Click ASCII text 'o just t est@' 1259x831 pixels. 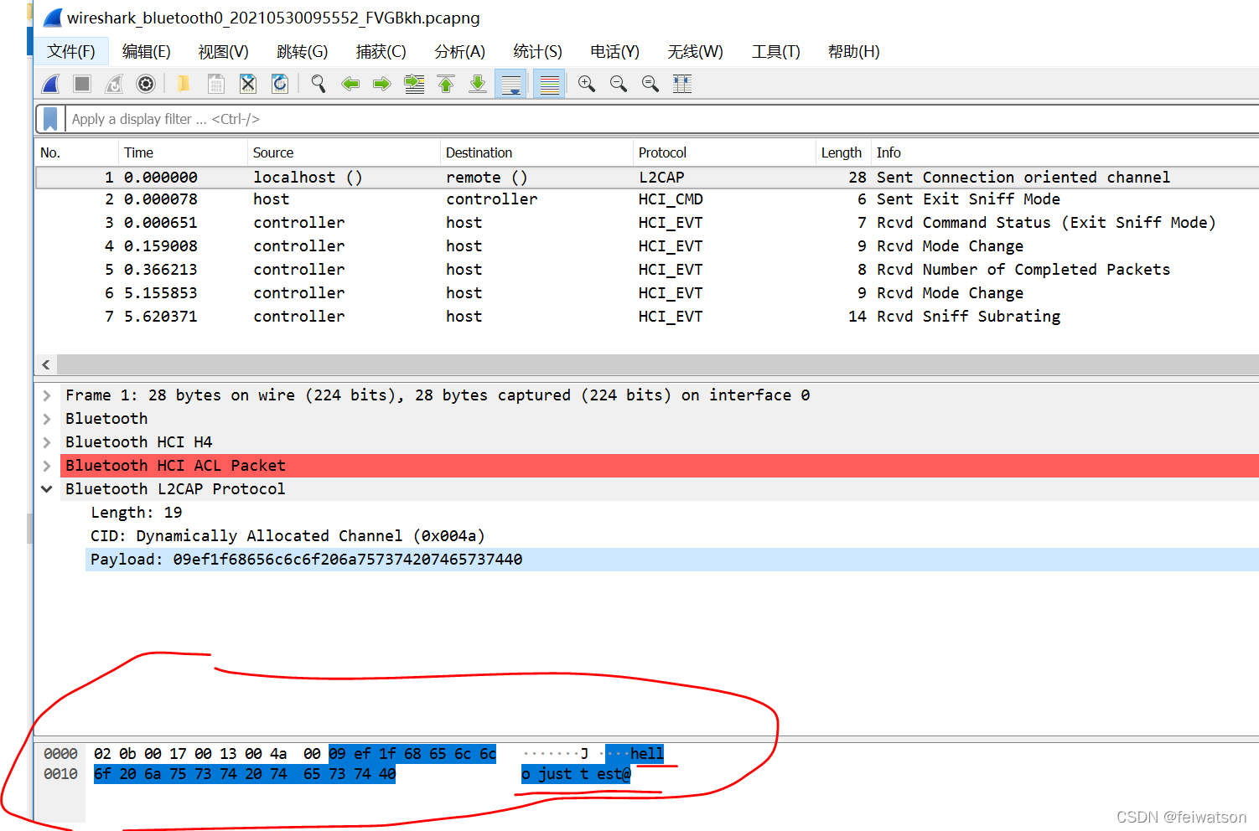point(576,774)
